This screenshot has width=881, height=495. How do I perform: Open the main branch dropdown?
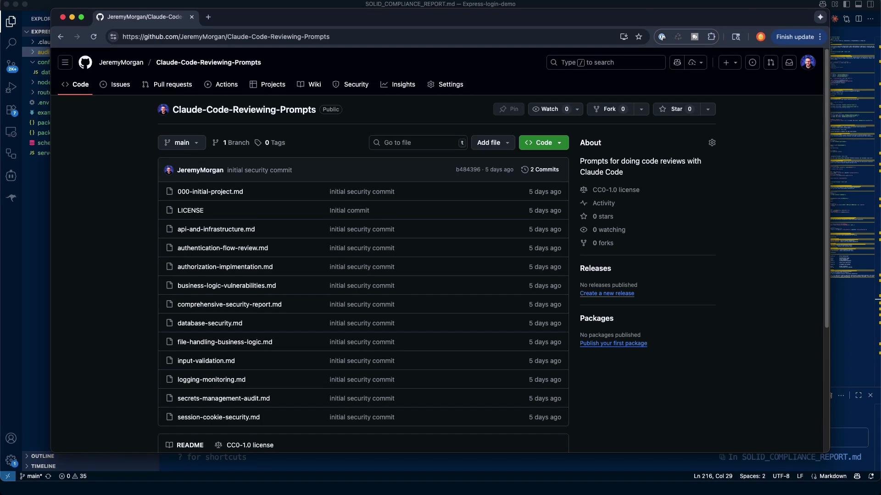coord(182,143)
